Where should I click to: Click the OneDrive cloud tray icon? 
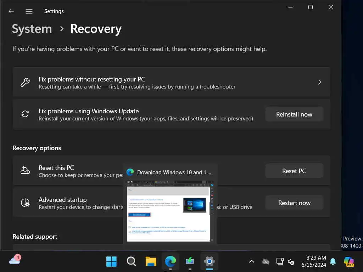[x=266, y=262]
